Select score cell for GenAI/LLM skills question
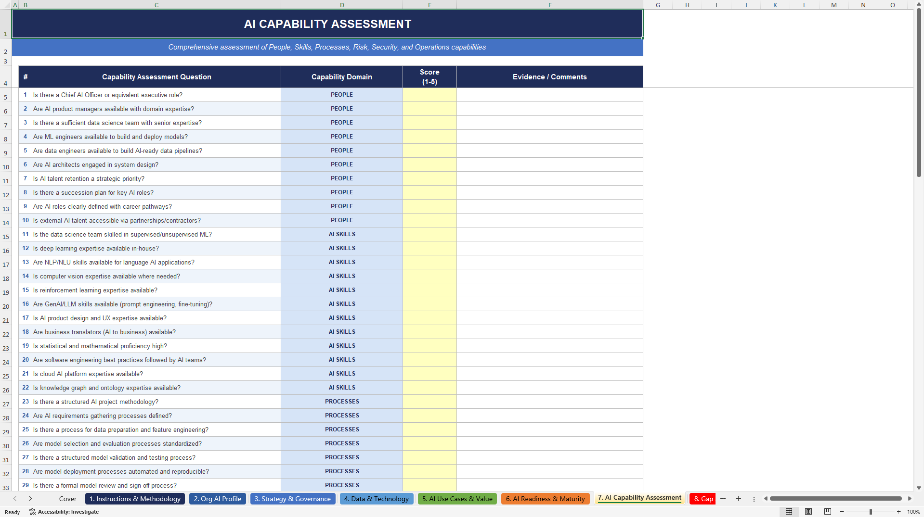Screen dimensions: 924x517 point(429,304)
